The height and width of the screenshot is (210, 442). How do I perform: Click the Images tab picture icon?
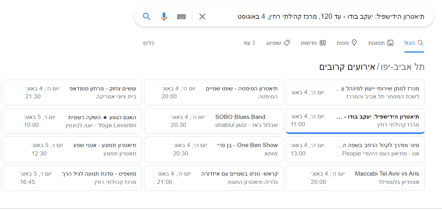tap(390, 43)
